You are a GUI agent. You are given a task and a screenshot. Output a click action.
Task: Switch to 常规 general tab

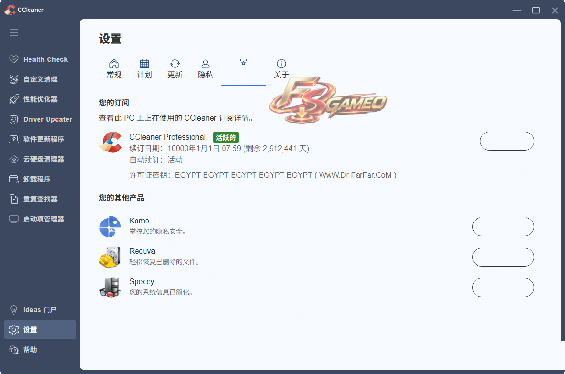[114, 69]
